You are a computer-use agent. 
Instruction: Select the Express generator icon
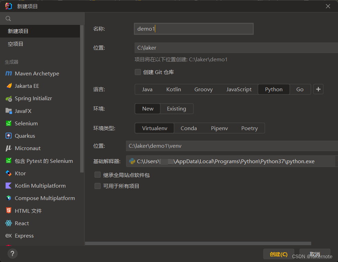pos(9,235)
